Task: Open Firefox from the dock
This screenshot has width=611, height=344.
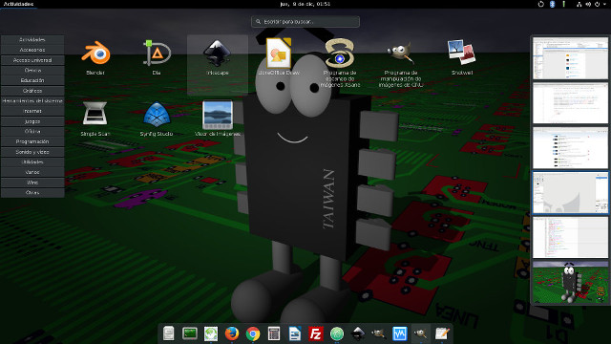Action: coord(232,333)
